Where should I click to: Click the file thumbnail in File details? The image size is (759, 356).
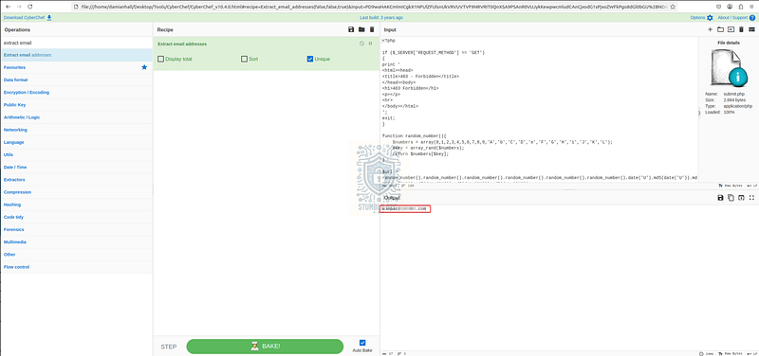point(728,67)
